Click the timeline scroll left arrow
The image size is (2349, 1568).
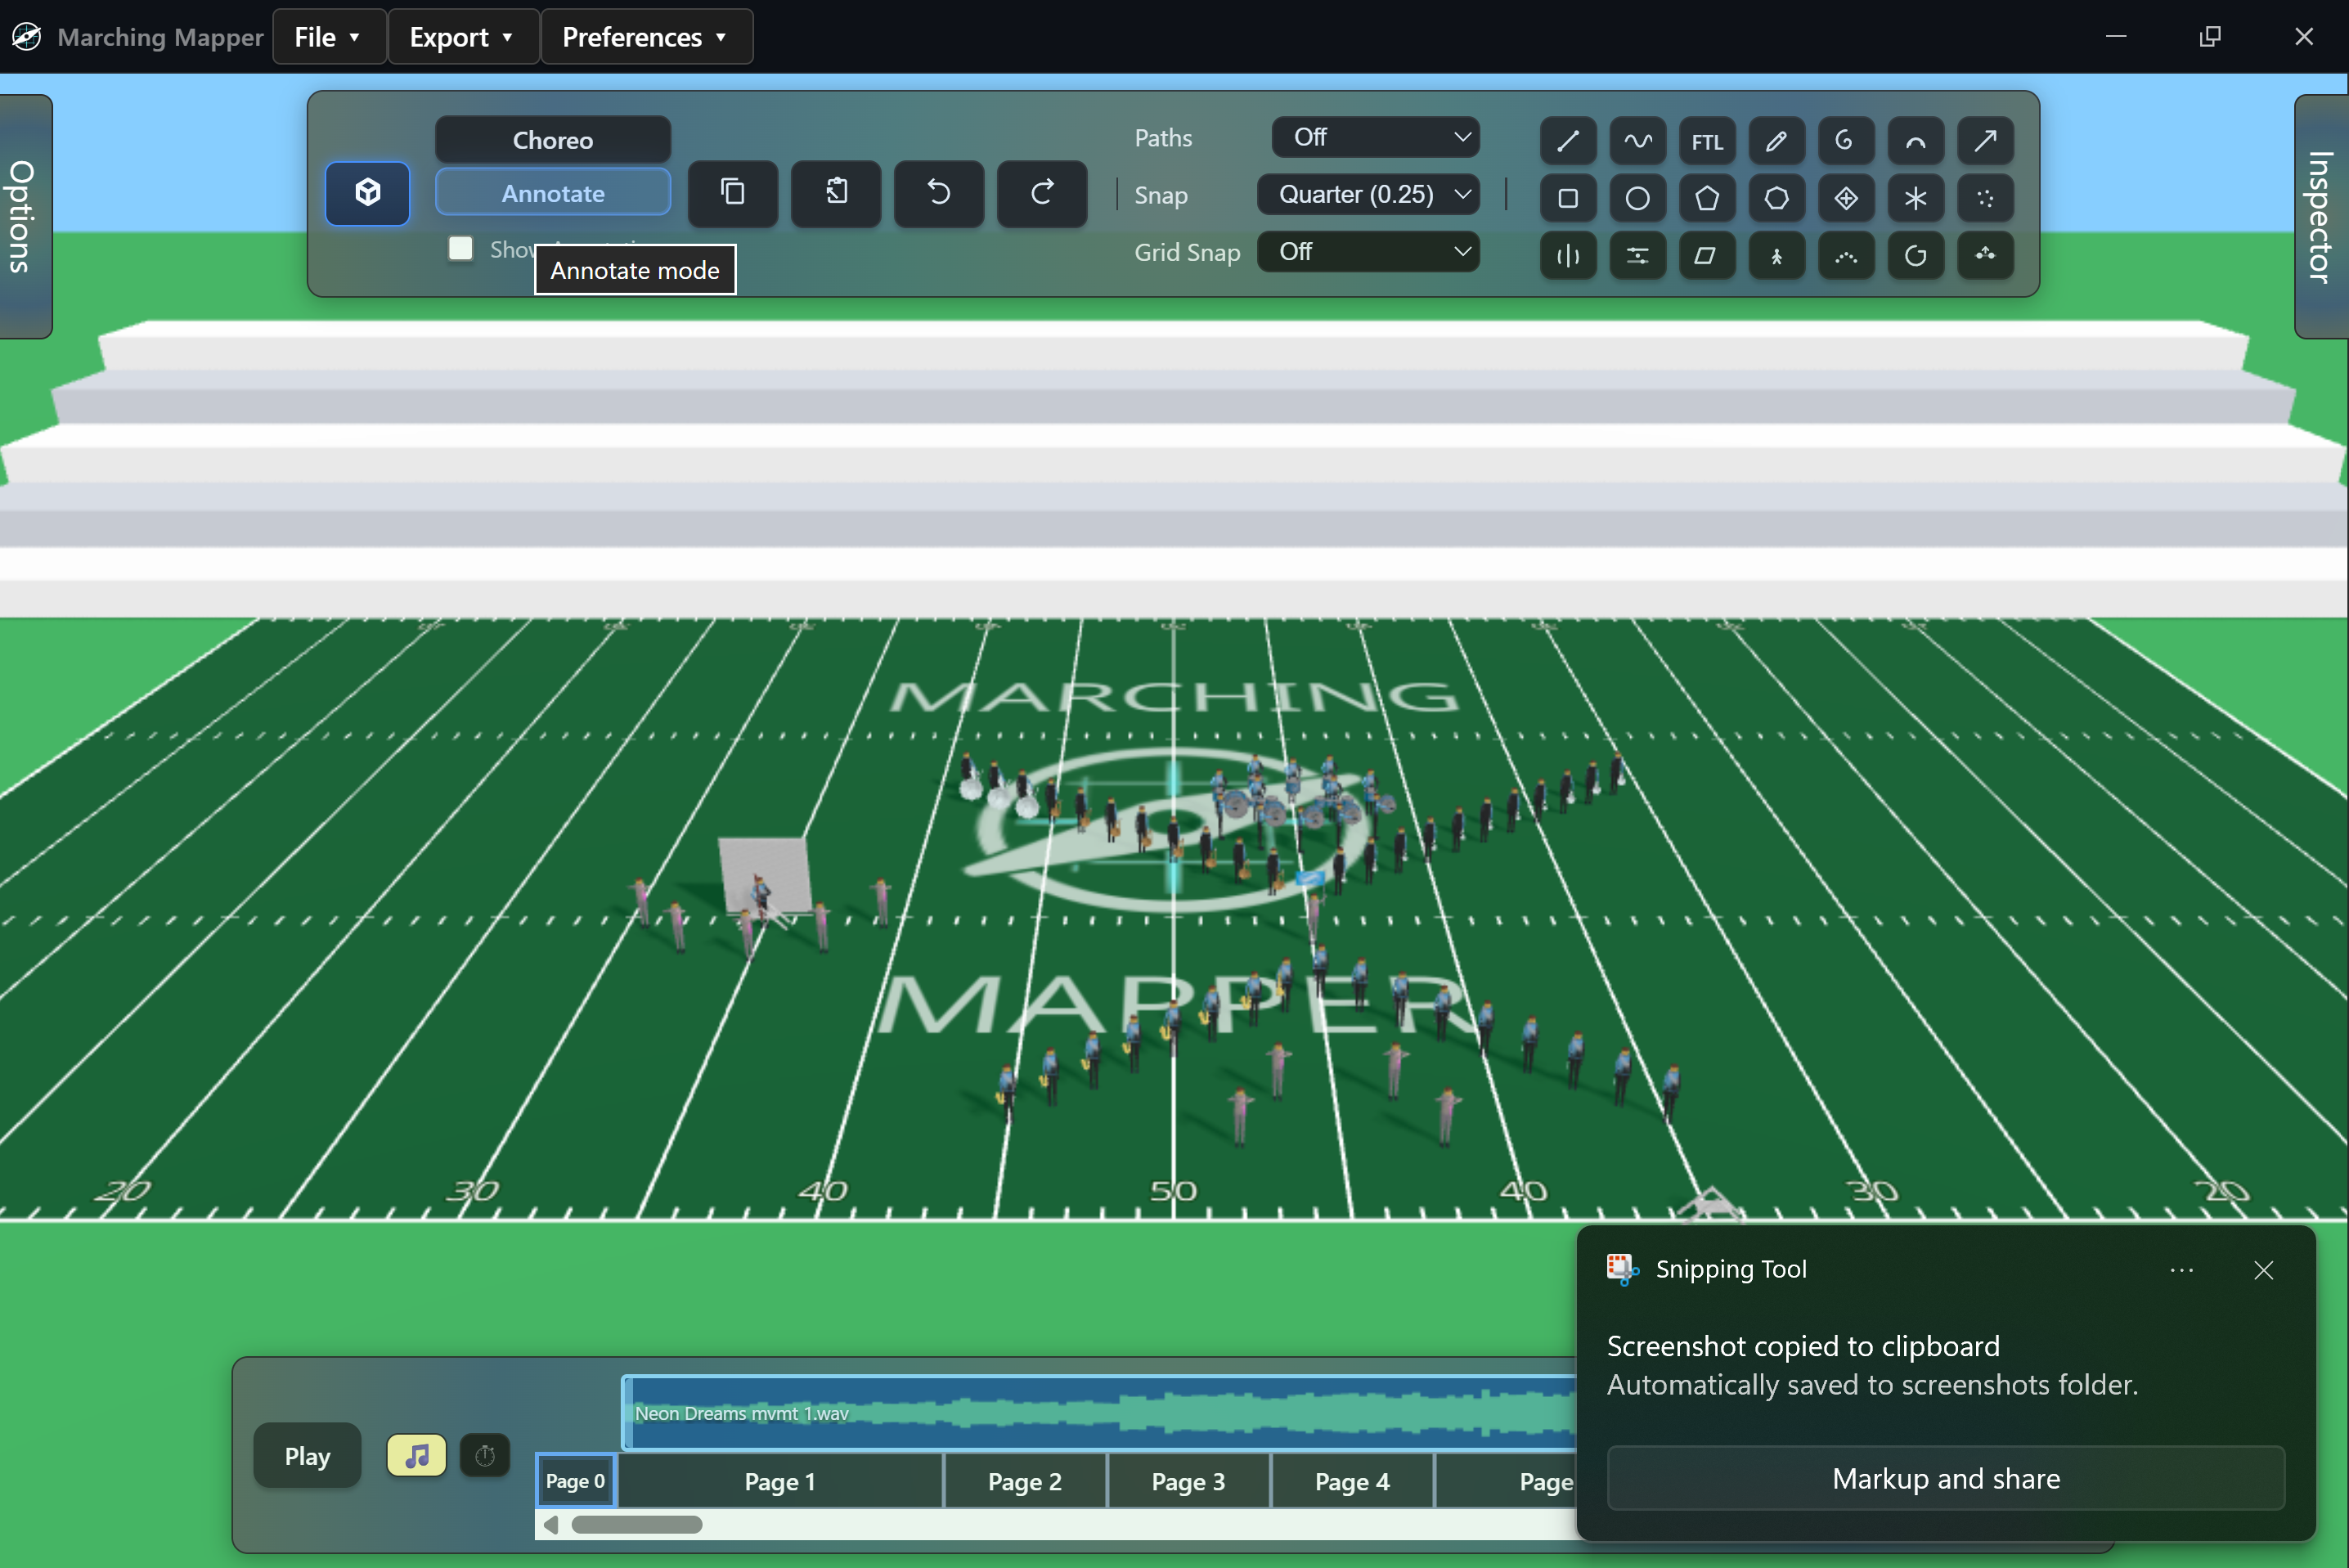coord(550,1525)
